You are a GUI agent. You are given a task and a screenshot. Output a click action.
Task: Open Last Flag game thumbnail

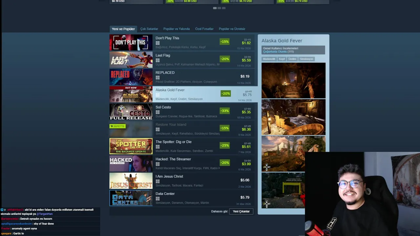[131, 60]
